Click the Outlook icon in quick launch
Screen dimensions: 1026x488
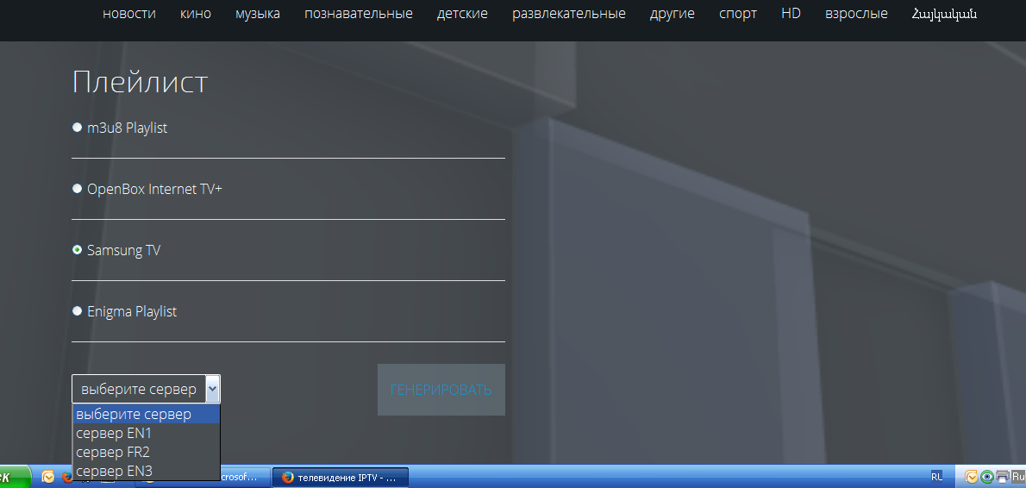click(48, 477)
